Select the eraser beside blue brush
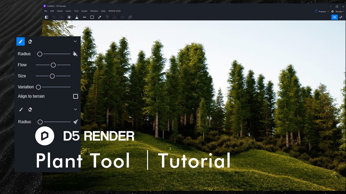This screenshot has width=346, height=194. click(x=30, y=41)
